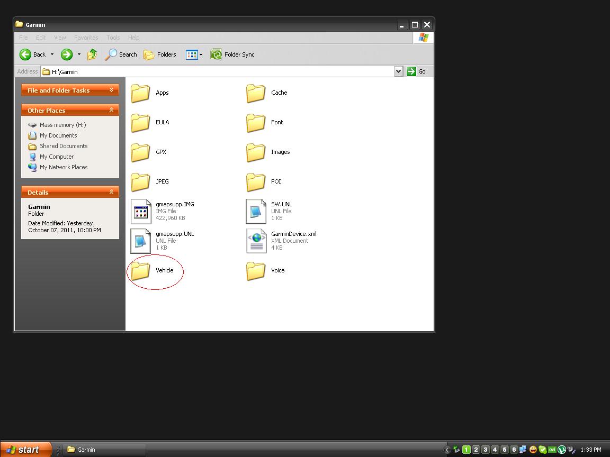Click the Ovi tray icon
This screenshot has height=457, width=610.
pyautogui.click(x=552, y=450)
